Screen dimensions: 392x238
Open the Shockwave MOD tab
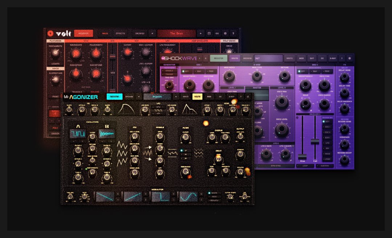point(301,58)
